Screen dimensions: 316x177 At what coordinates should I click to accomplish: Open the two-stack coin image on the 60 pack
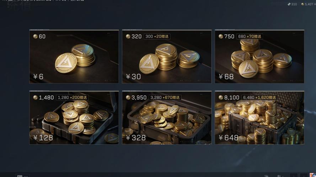pos(75,58)
